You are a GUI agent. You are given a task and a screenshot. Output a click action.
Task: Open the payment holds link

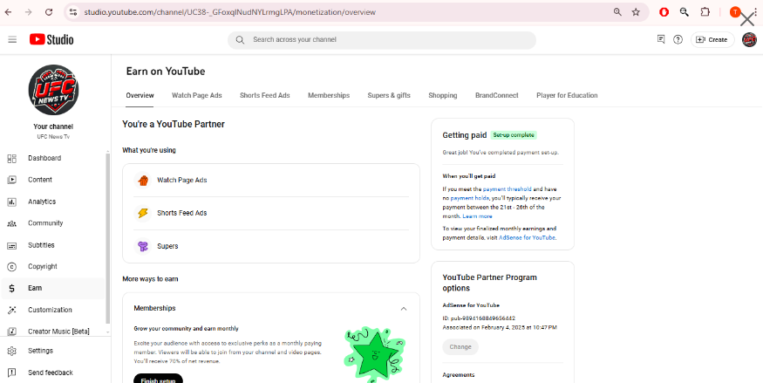tap(469, 198)
